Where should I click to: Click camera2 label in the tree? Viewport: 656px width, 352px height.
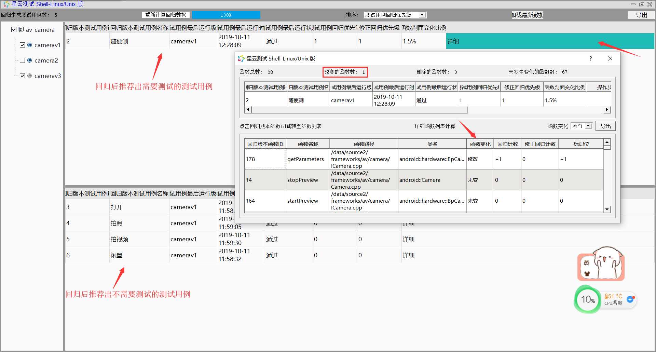point(46,60)
